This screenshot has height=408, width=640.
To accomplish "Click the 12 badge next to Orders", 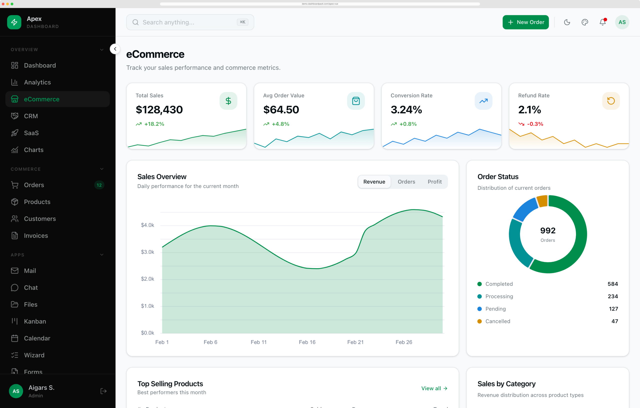I will point(99,185).
